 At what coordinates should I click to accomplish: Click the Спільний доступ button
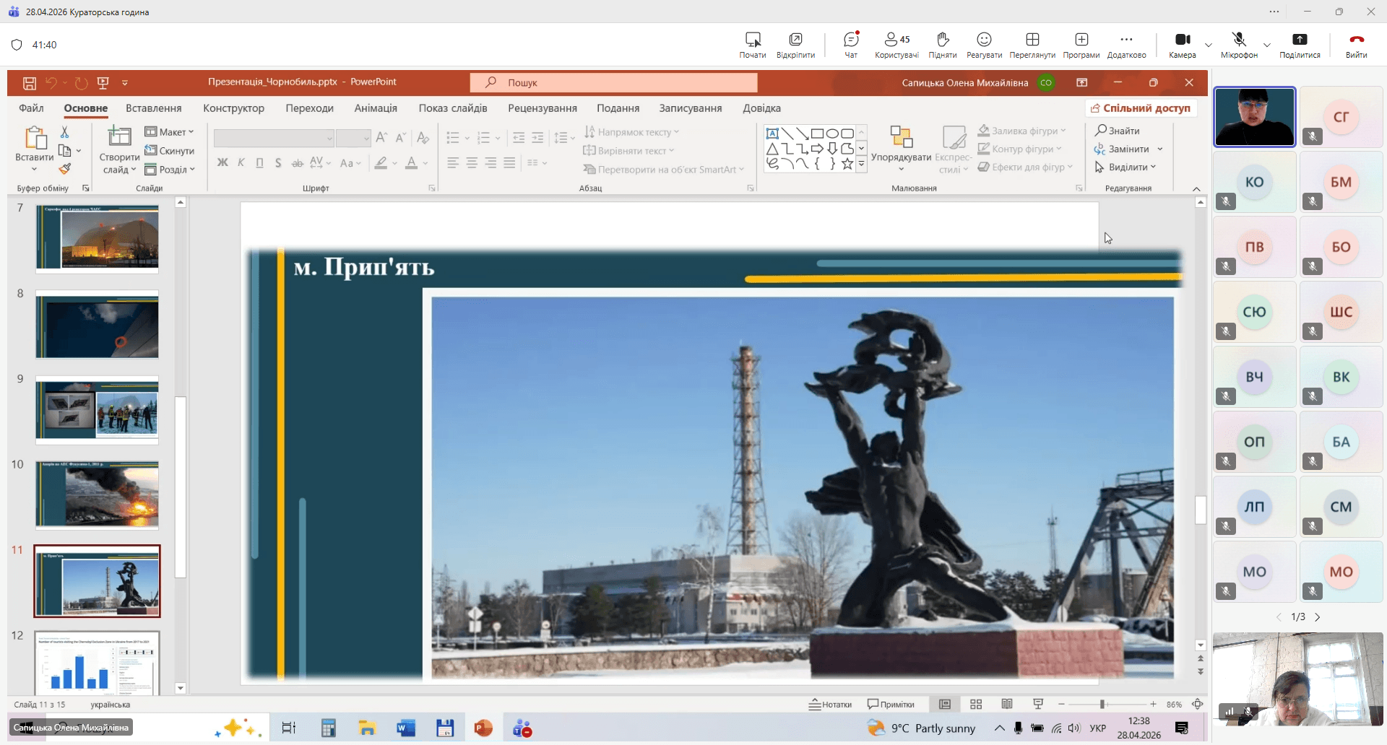1140,108
